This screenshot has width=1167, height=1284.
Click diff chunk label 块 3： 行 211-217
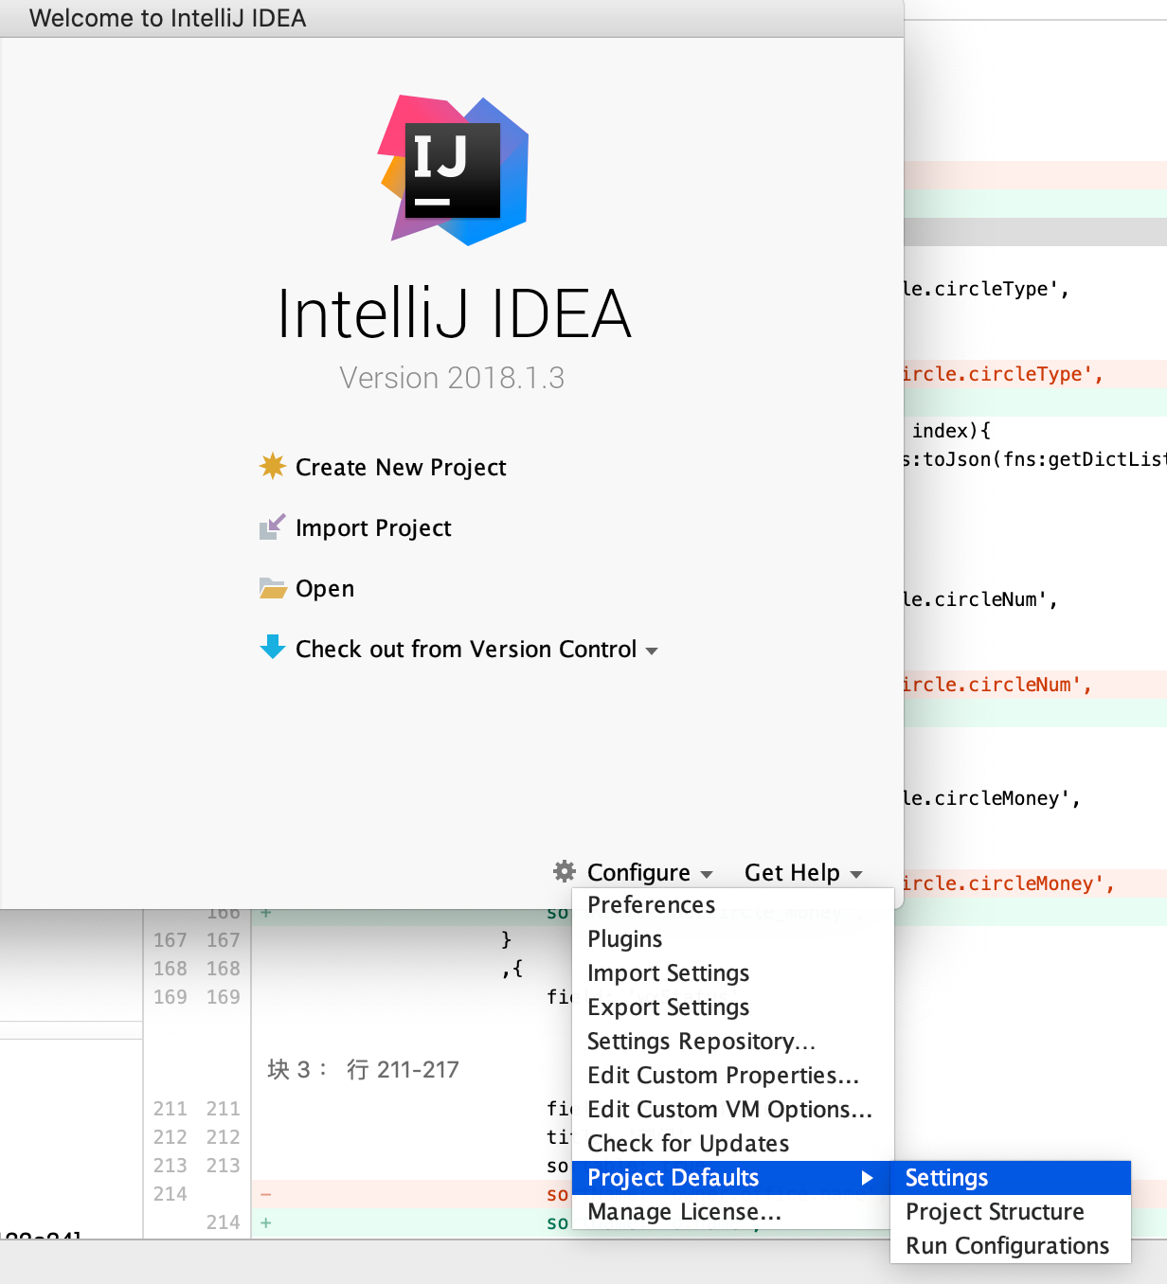click(x=363, y=1070)
